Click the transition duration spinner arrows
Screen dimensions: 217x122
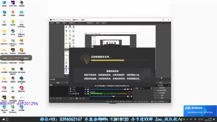pos(151,88)
